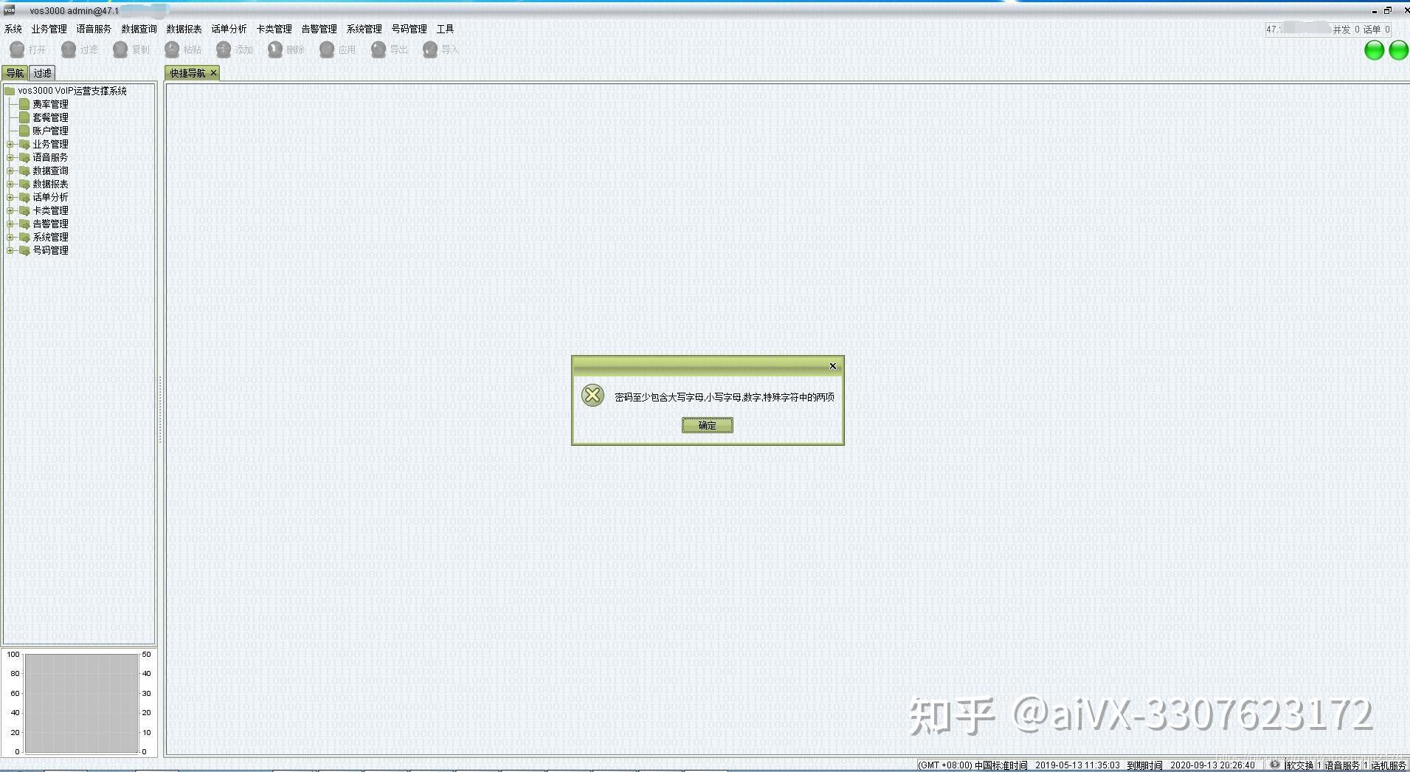Screen dimensions: 1410x772
Task: Close the password warning dialog
Action: click(x=832, y=365)
